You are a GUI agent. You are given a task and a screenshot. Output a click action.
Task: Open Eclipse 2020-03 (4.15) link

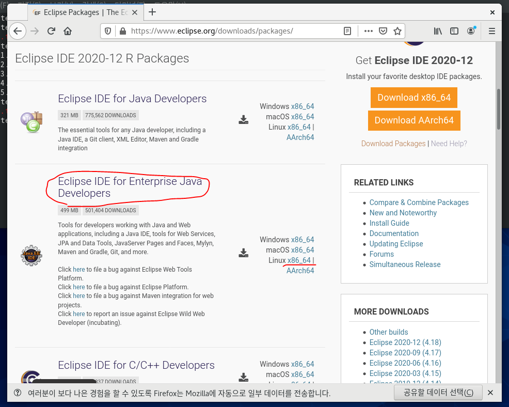[405, 373]
